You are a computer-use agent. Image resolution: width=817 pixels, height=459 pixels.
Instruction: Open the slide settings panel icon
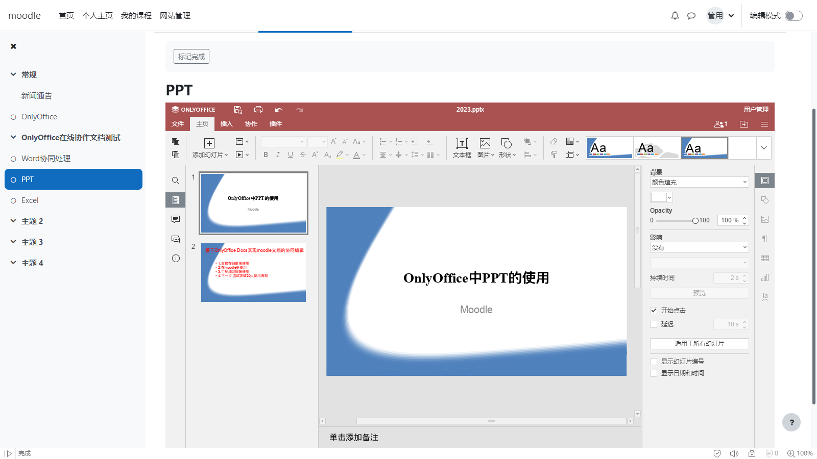[764, 181]
